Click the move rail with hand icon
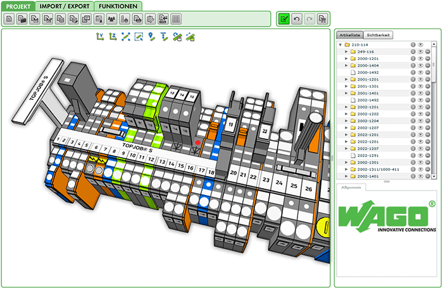The image size is (443, 289). click(190, 37)
